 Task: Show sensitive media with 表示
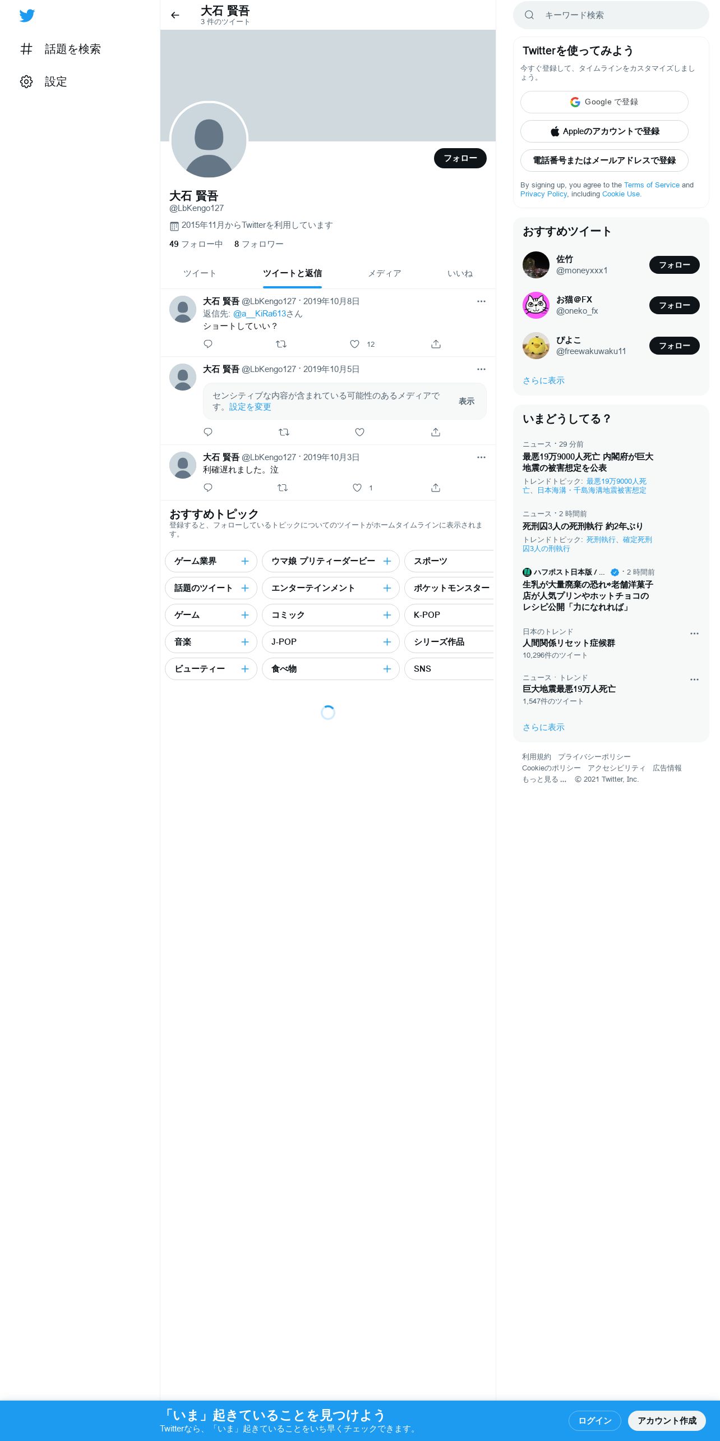(x=467, y=401)
